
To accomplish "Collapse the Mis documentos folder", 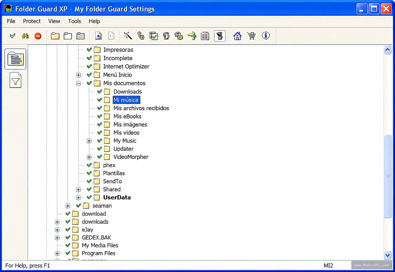I will [78, 83].
